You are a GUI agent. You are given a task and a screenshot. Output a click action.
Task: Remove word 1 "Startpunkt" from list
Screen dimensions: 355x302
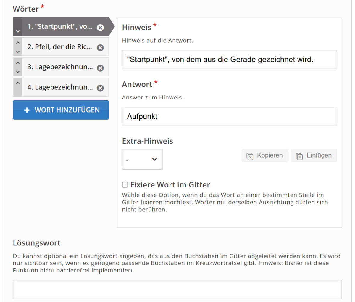[100, 28]
